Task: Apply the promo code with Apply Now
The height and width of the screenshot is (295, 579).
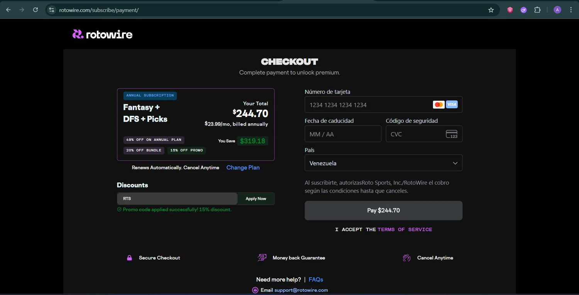Action: coord(256,198)
